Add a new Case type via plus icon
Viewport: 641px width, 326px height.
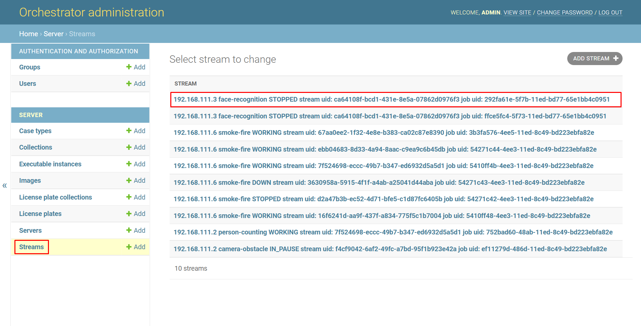tap(129, 131)
